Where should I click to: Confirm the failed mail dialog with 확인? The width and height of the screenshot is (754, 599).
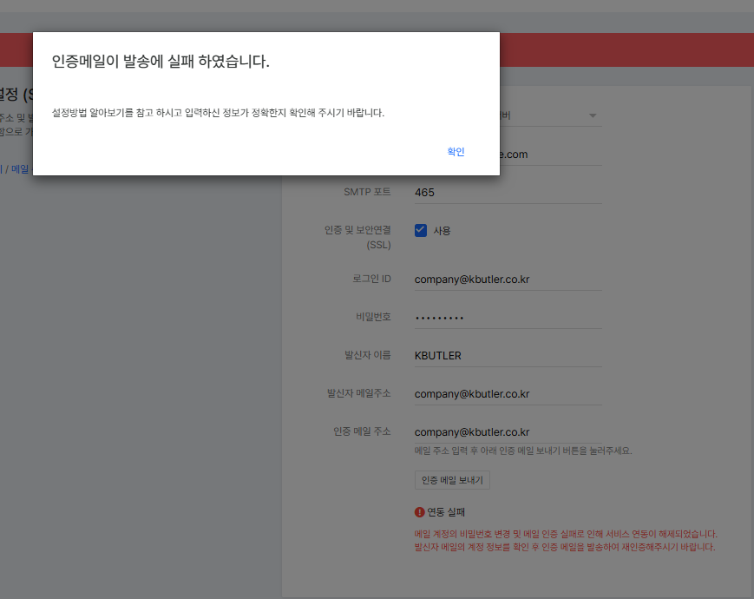(456, 152)
